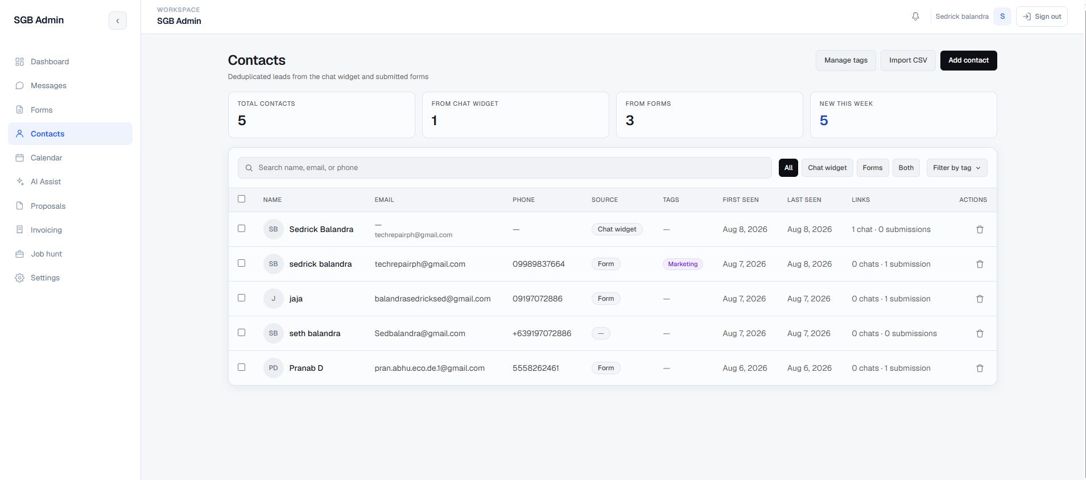Click the Job hunt briefcase icon
1086x480 pixels.
point(19,254)
